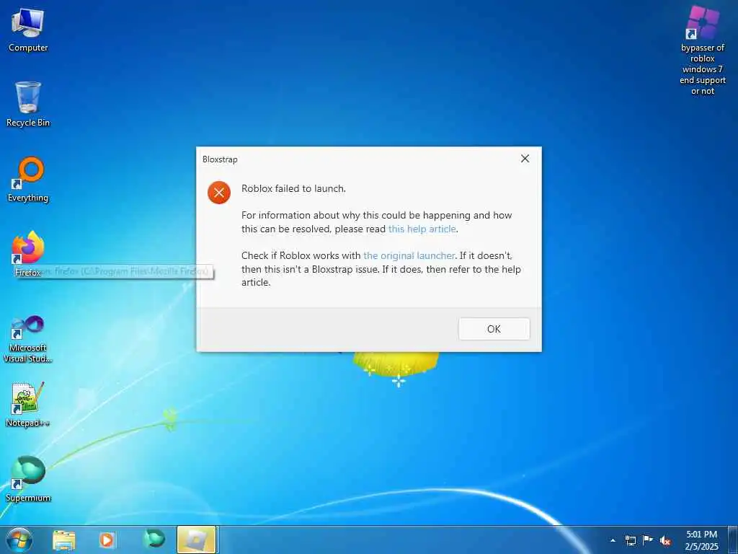Image resolution: width=738 pixels, height=554 pixels.
Task: Select the Computer desktop icon
Action: pyautogui.click(x=28, y=30)
